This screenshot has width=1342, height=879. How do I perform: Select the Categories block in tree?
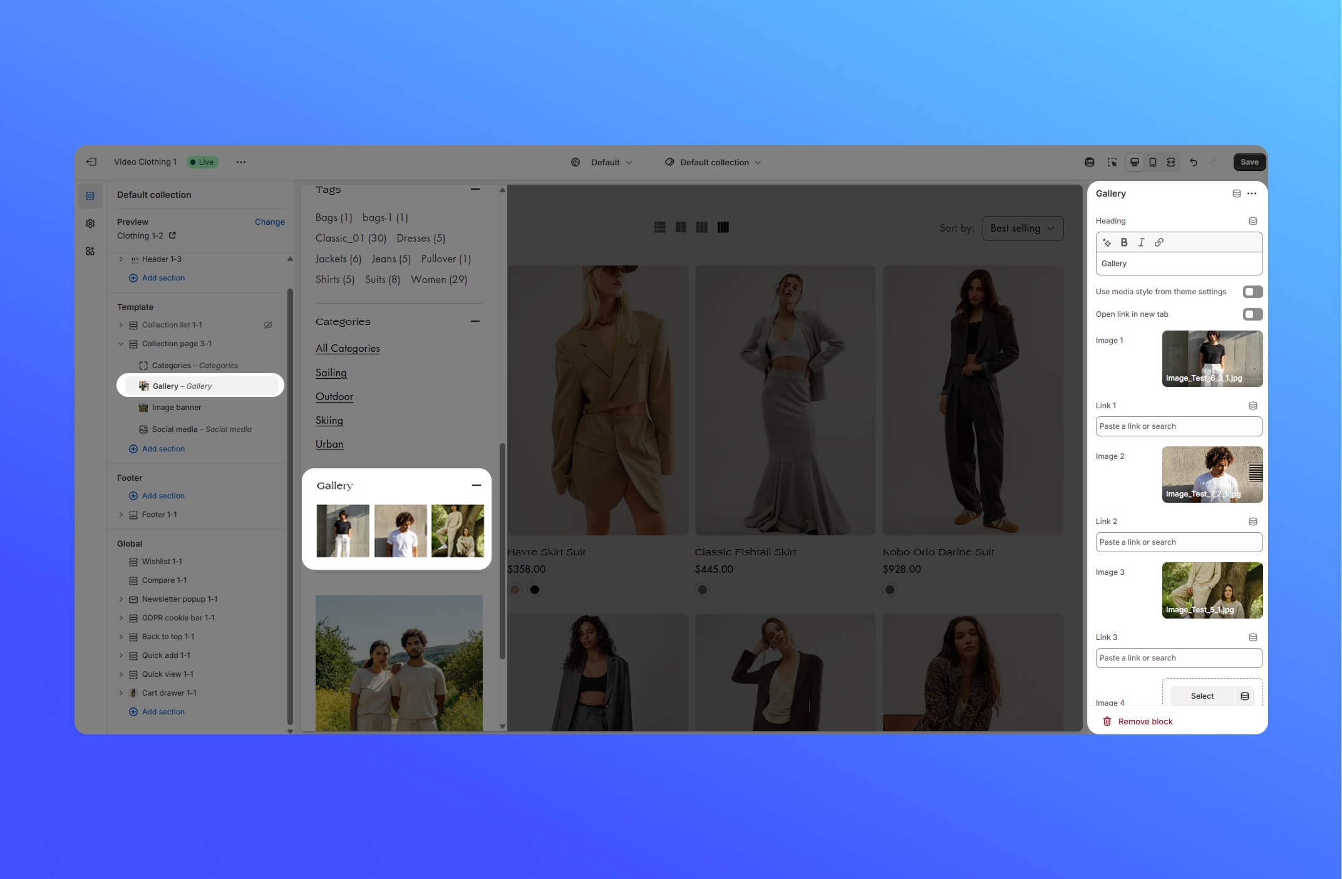195,366
